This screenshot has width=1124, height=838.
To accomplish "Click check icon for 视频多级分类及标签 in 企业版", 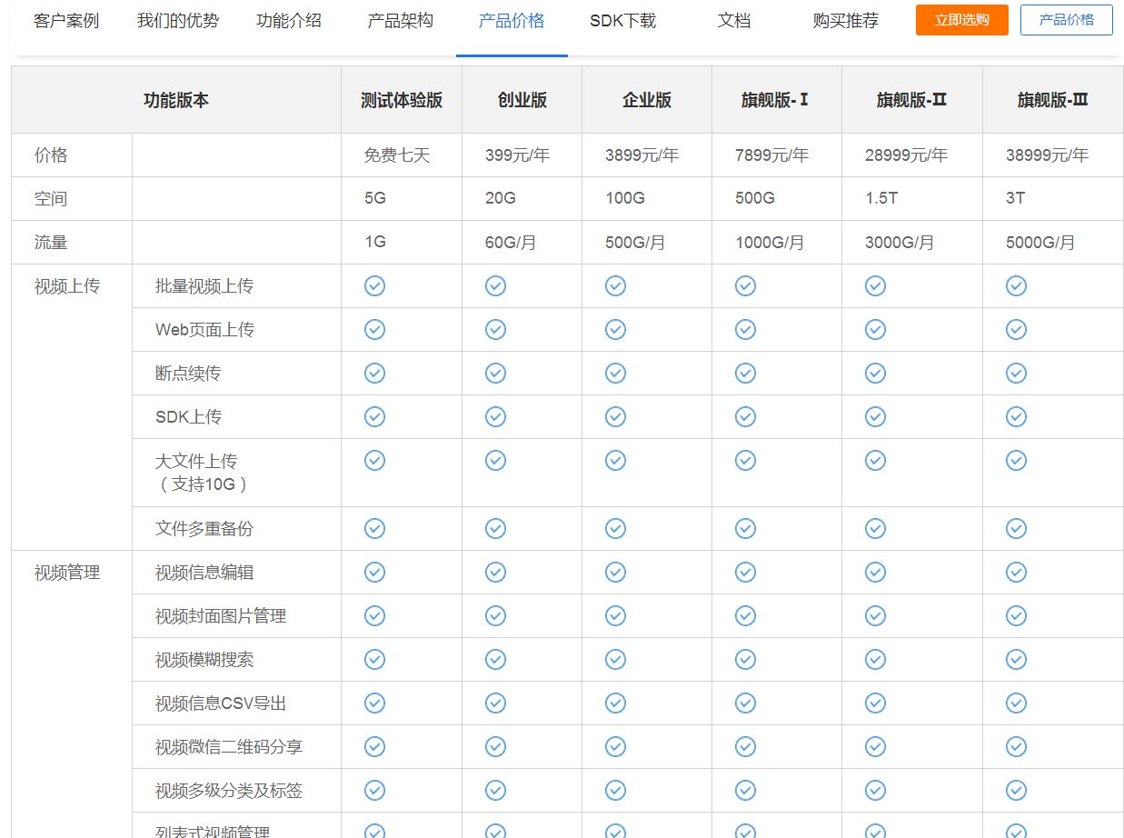I will tap(615, 791).
